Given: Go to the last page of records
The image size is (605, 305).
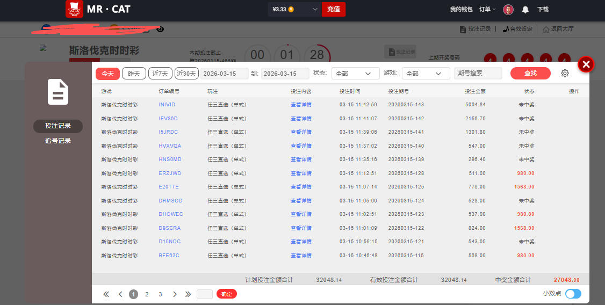Looking at the screenshot, I should tap(188, 294).
